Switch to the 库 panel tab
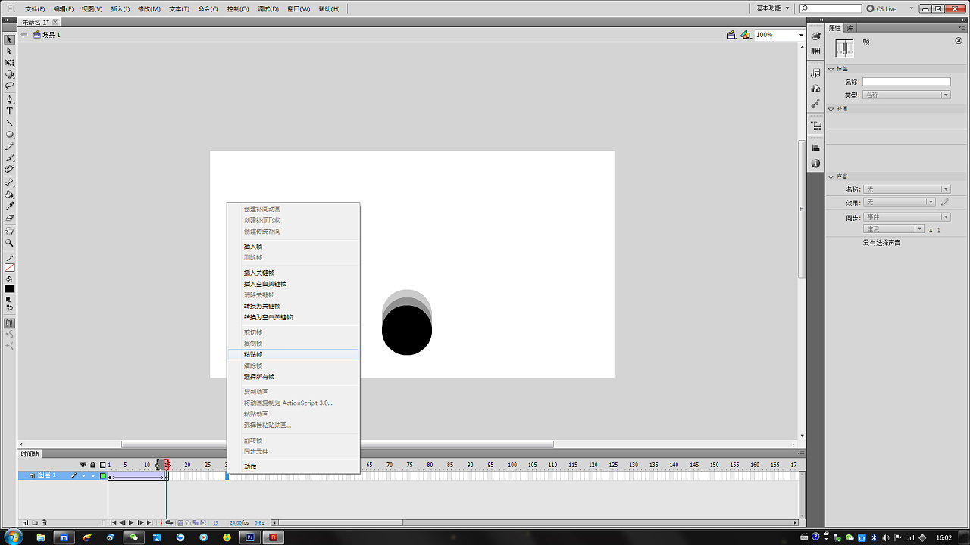The image size is (970, 545). click(x=850, y=28)
